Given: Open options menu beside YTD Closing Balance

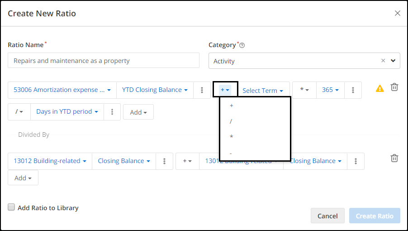Looking at the screenshot, I should [x=202, y=90].
